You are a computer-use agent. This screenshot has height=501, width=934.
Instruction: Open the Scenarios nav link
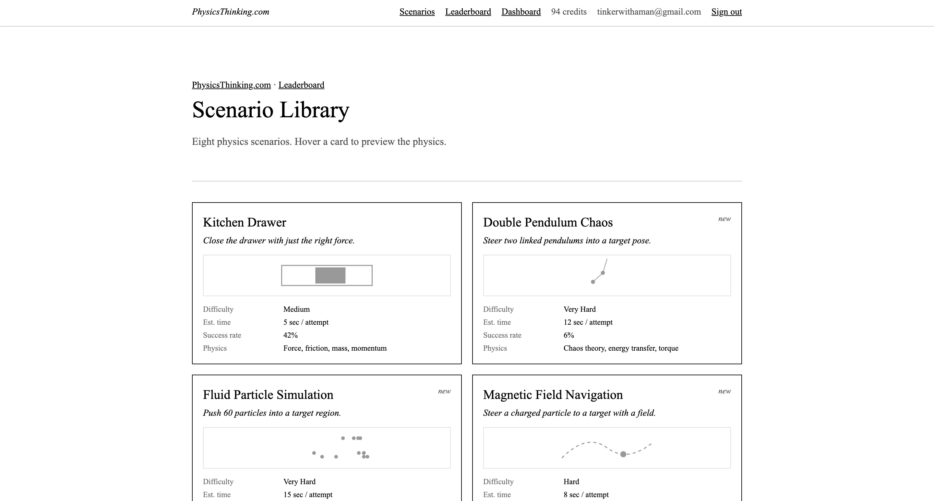417,12
